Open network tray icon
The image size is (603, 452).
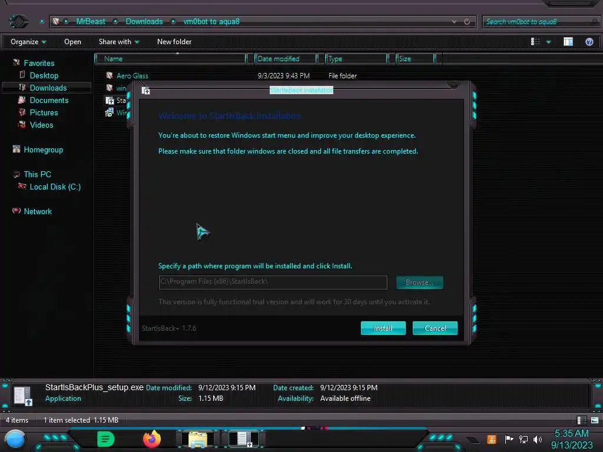[524, 439]
